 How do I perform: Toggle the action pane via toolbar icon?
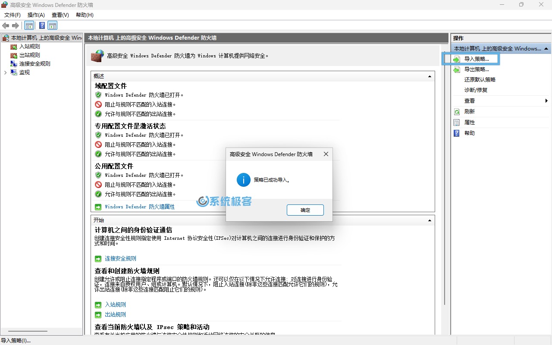click(x=52, y=25)
